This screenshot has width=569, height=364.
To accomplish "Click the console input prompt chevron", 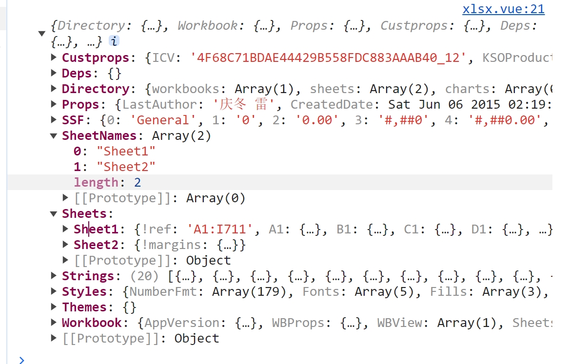I will coord(21,360).
